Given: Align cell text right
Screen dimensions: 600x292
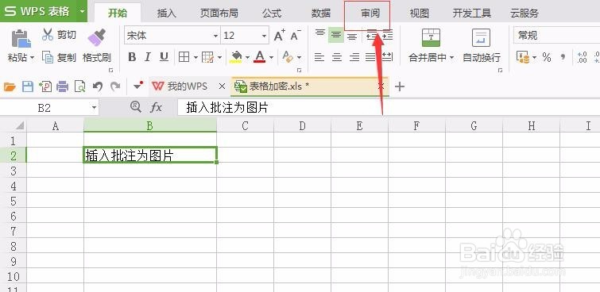Looking at the screenshot, I should click(354, 57).
